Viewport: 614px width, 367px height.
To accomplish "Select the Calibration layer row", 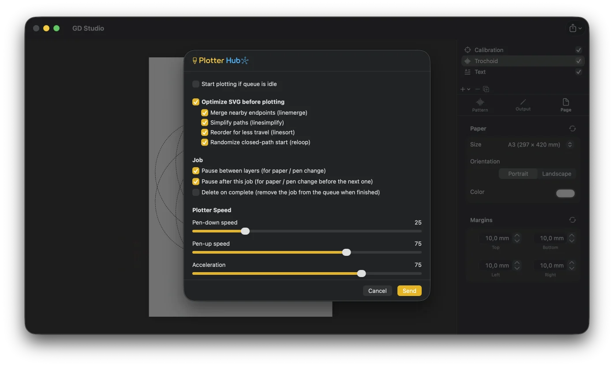I will click(x=523, y=50).
